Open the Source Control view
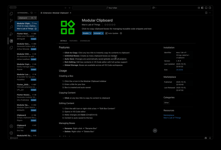Viewport: 221px width, 150px height. pos(11,20)
